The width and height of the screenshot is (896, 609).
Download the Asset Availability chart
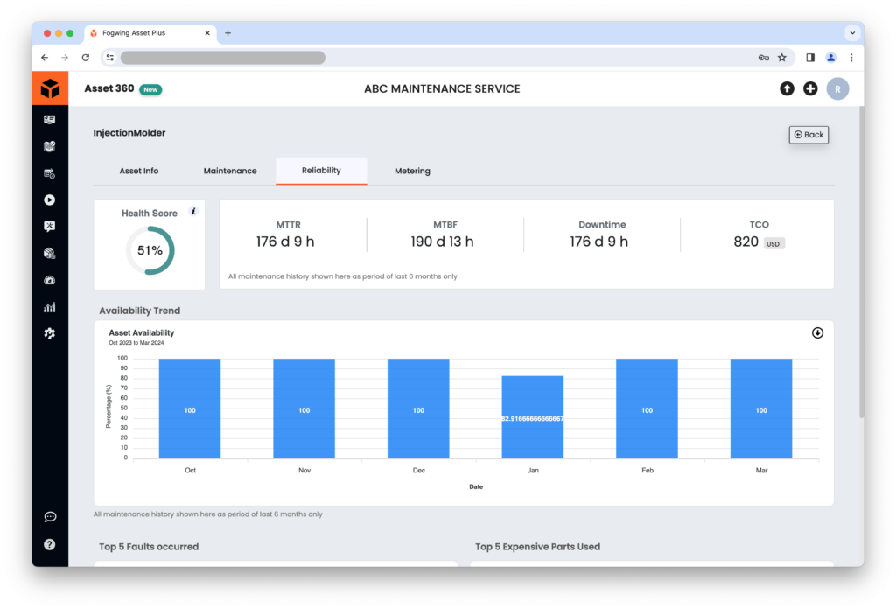click(818, 333)
